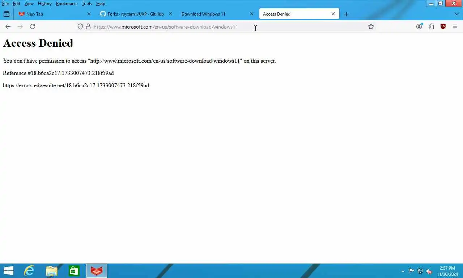This screenshot has height=278, width=463.
Task: Switch to the Download Windows 11 tab
Action: click(217, 14)
